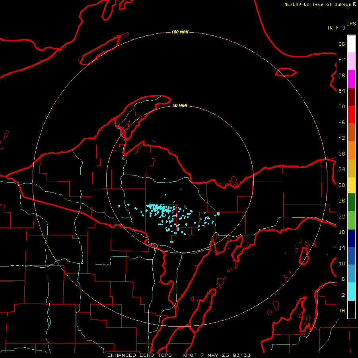Click the 7 MAY 25 date text

[x=215, y=355]
